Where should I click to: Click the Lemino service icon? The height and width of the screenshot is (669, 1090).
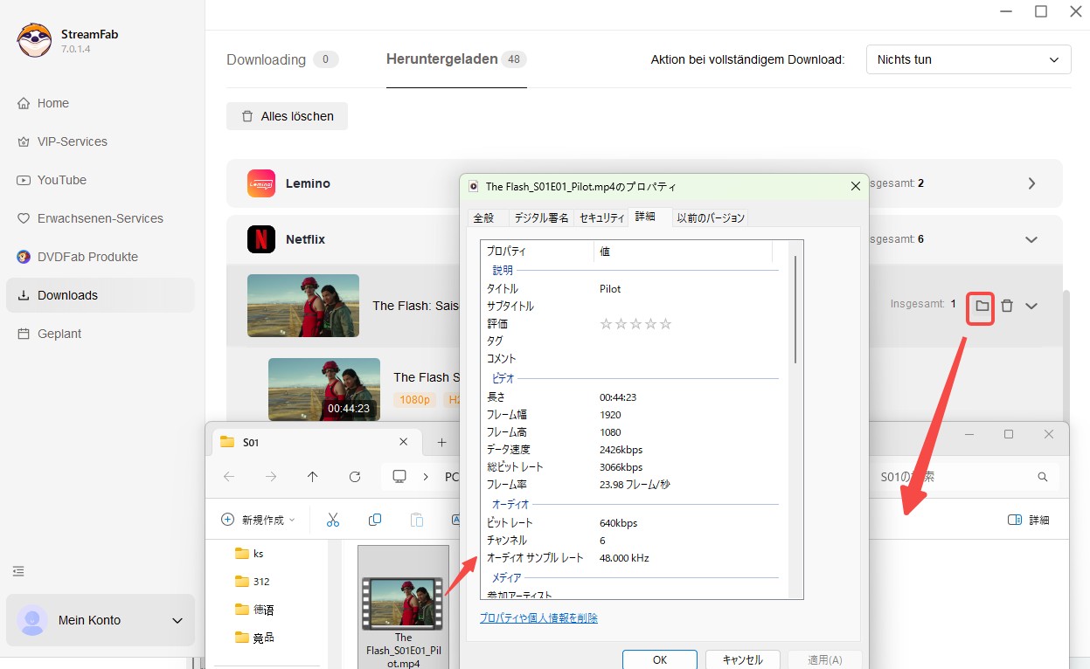(x=261, y=183)
